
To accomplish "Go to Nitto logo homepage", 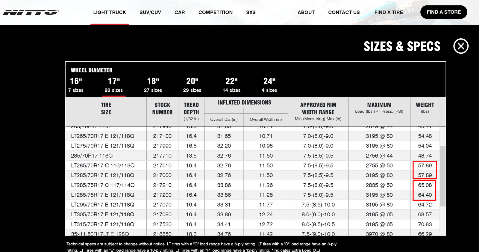I will click(31, 12).
